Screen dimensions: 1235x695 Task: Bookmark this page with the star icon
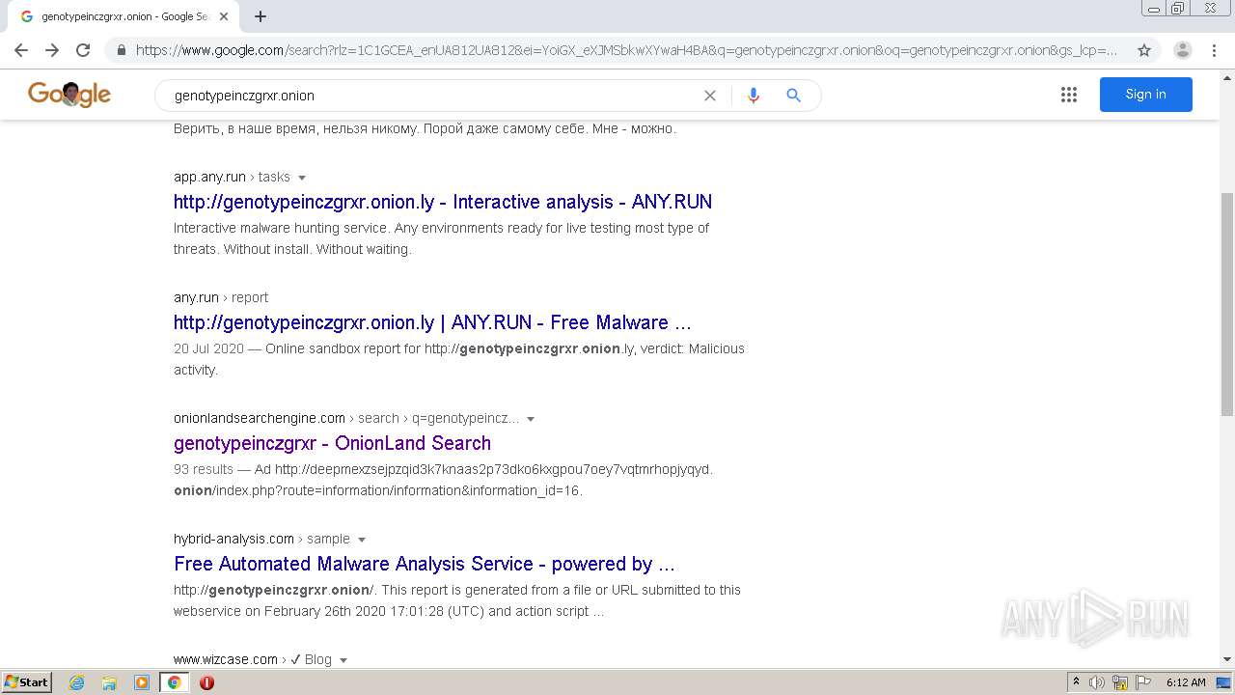[x=1144, y=50]
